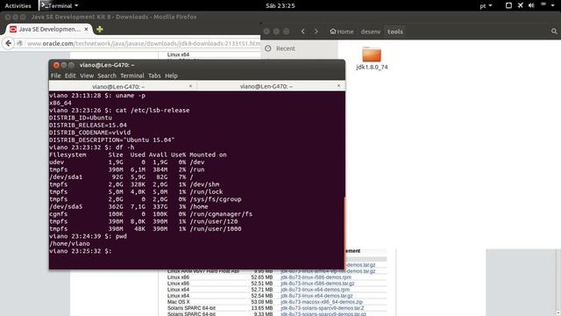Image resolution: width=561 pixels, height=316 pixels.
Task: Click the airplane mode icon in top bar
Action: (520, 5)
